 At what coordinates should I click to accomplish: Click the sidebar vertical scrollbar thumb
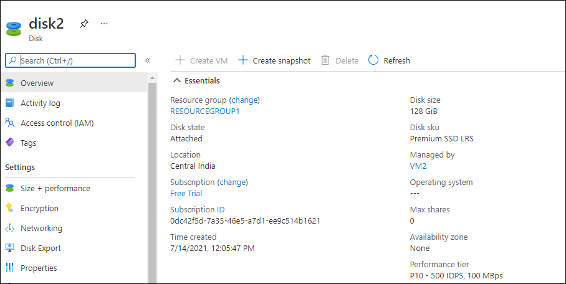coord(152,182)
